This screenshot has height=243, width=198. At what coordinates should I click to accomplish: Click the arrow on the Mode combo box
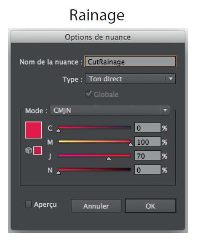point(165,110)
